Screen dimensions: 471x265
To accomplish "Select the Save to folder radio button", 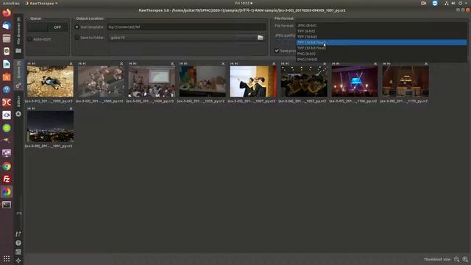I will [77, 38].
